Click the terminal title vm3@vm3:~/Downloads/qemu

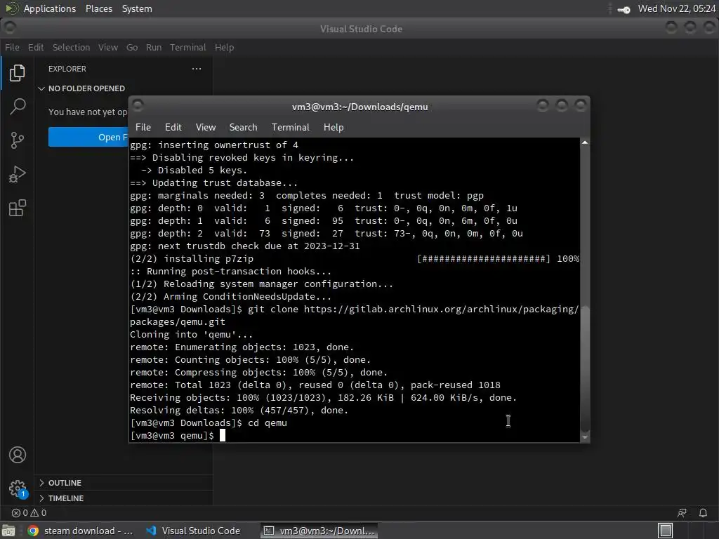(x=360, y=107)
